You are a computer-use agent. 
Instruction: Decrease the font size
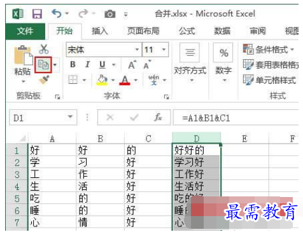(147, 65)
